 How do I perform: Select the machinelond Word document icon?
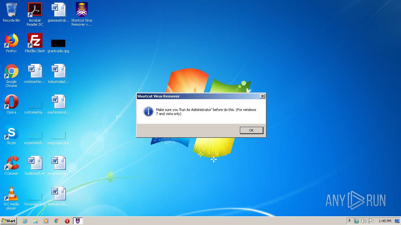[58, 104]
